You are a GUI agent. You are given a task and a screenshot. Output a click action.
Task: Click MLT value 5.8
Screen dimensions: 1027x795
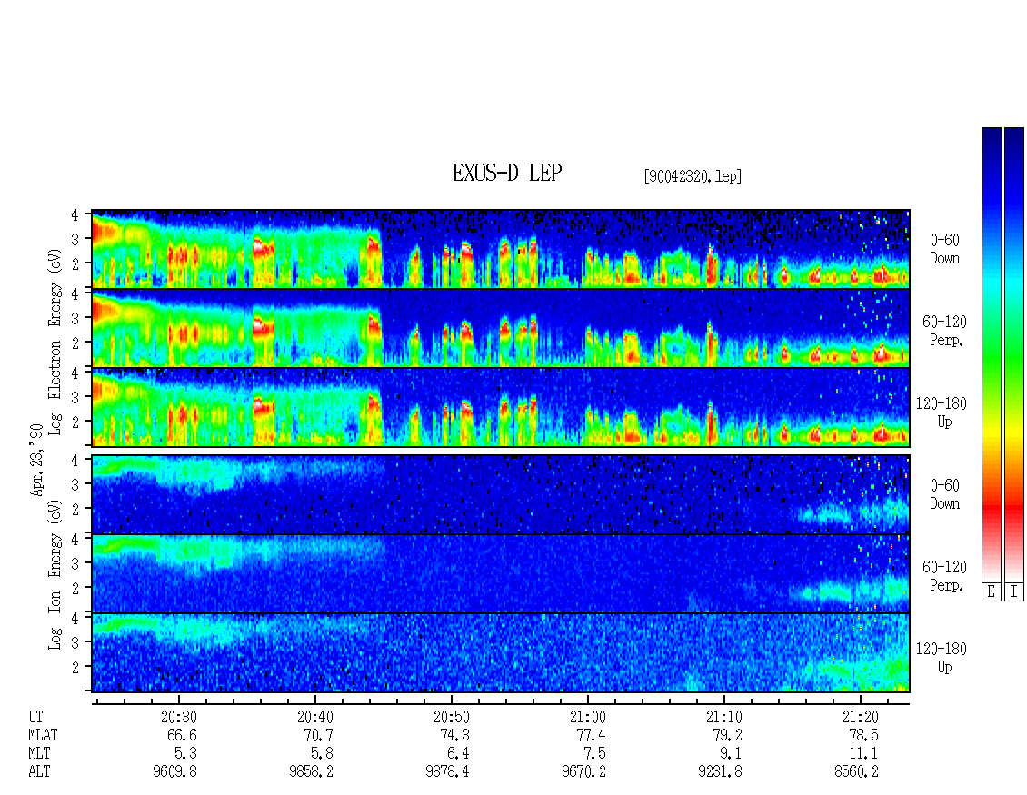pos(323,753)
